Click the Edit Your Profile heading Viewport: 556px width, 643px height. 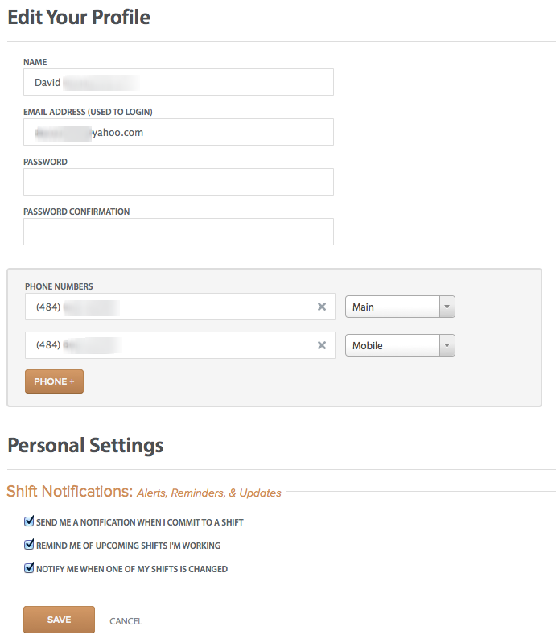(x=79, y=17)
